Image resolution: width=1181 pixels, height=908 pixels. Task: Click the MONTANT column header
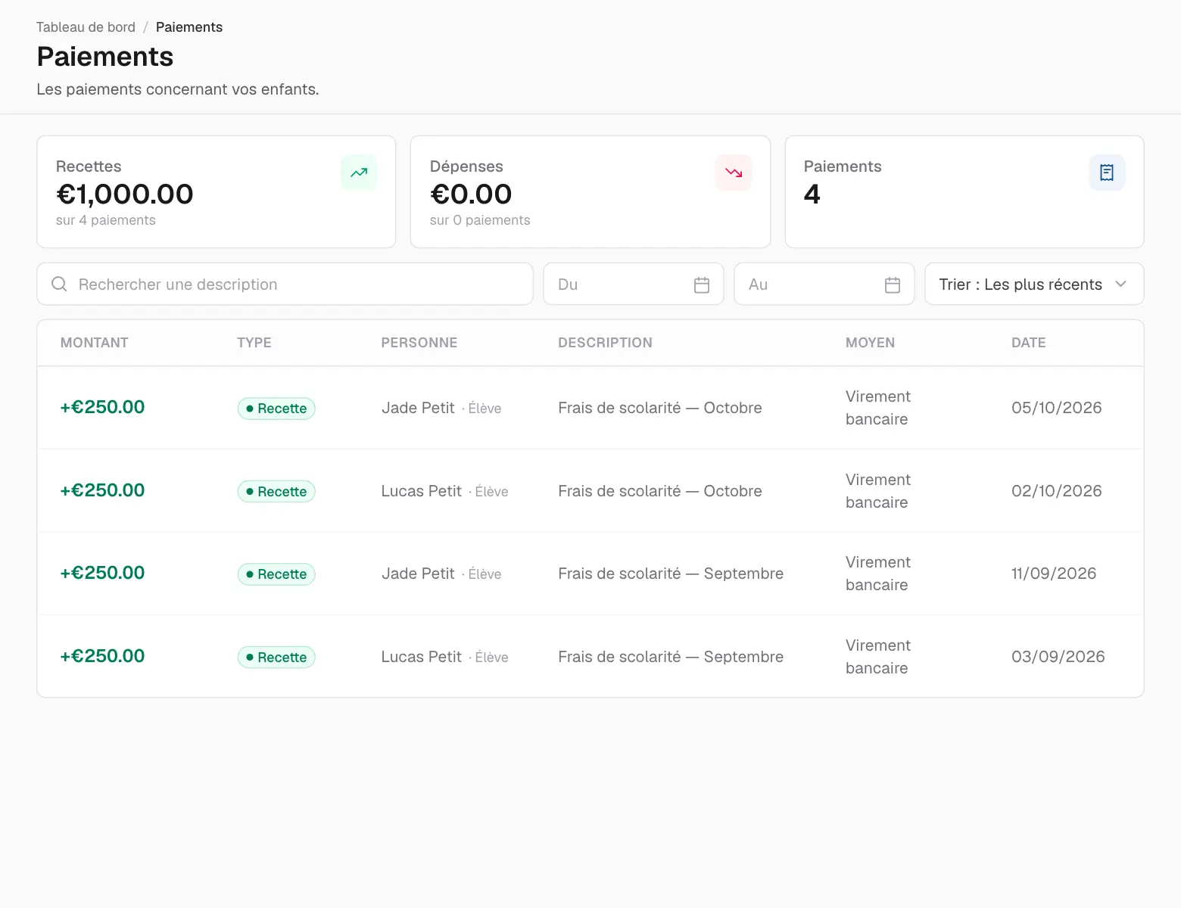(95, 343)
